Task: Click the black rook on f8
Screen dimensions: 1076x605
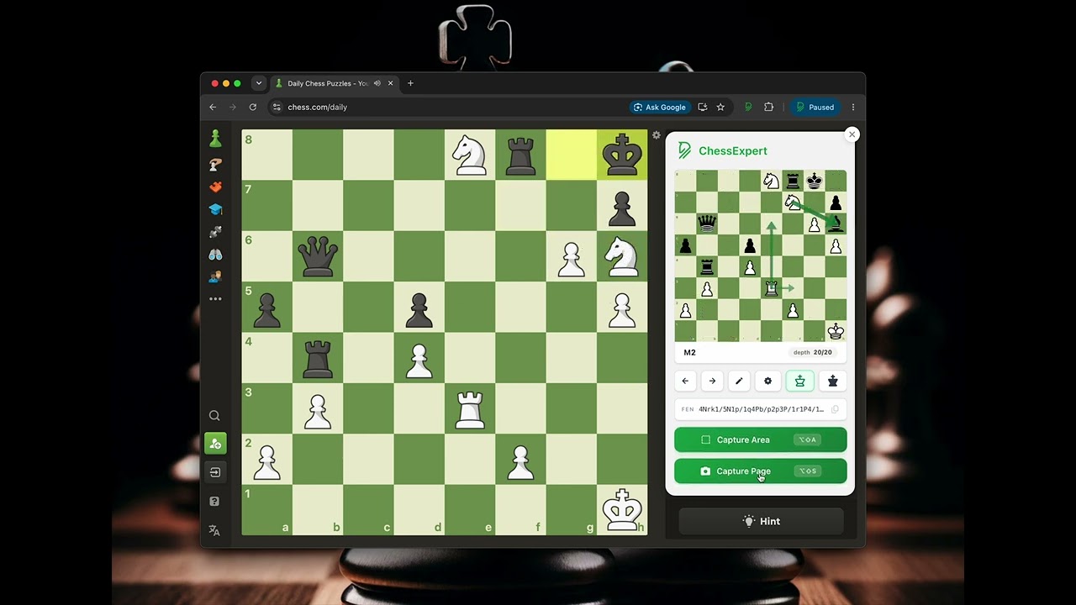Action: click(x=520, y=155)
